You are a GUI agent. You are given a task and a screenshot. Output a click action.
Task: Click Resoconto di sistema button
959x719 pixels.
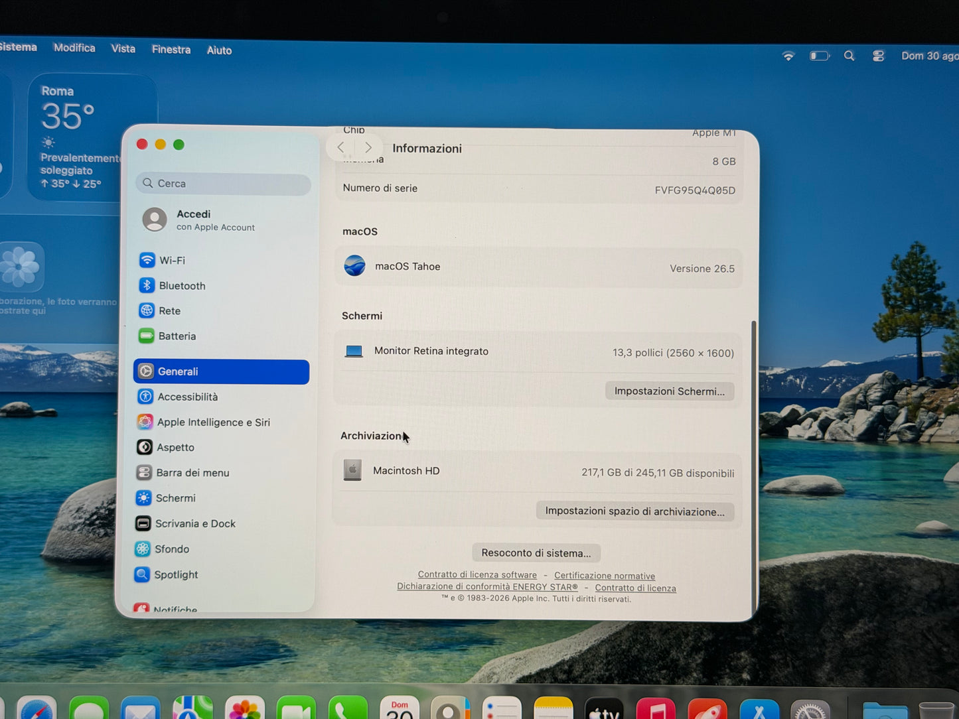click(x=536, y=553)
